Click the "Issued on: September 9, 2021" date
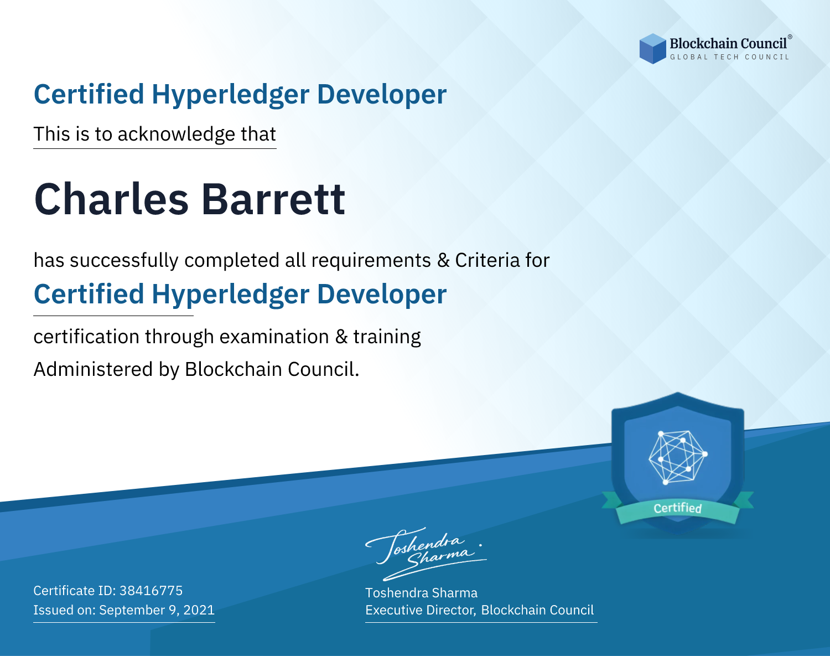 [124, 610]
